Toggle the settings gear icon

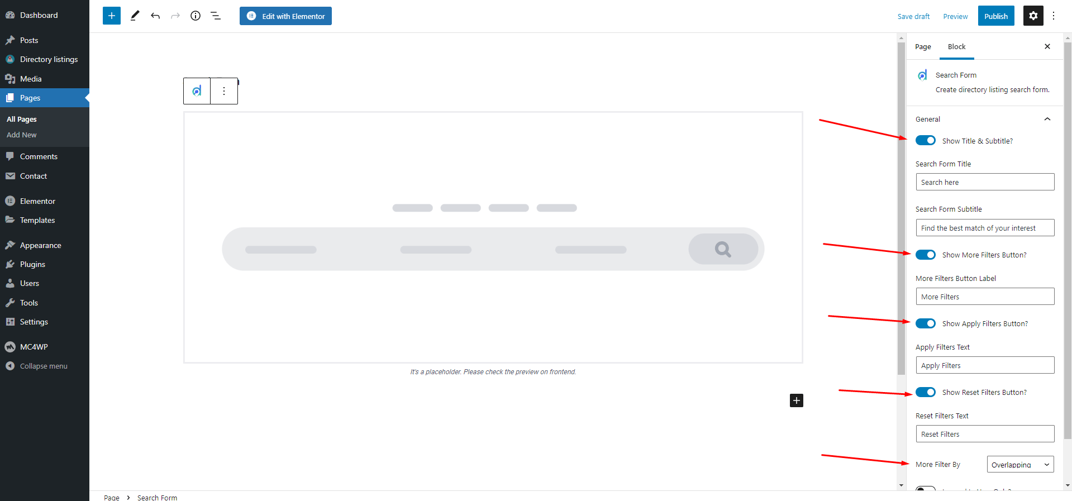(x=1033, y=16)
